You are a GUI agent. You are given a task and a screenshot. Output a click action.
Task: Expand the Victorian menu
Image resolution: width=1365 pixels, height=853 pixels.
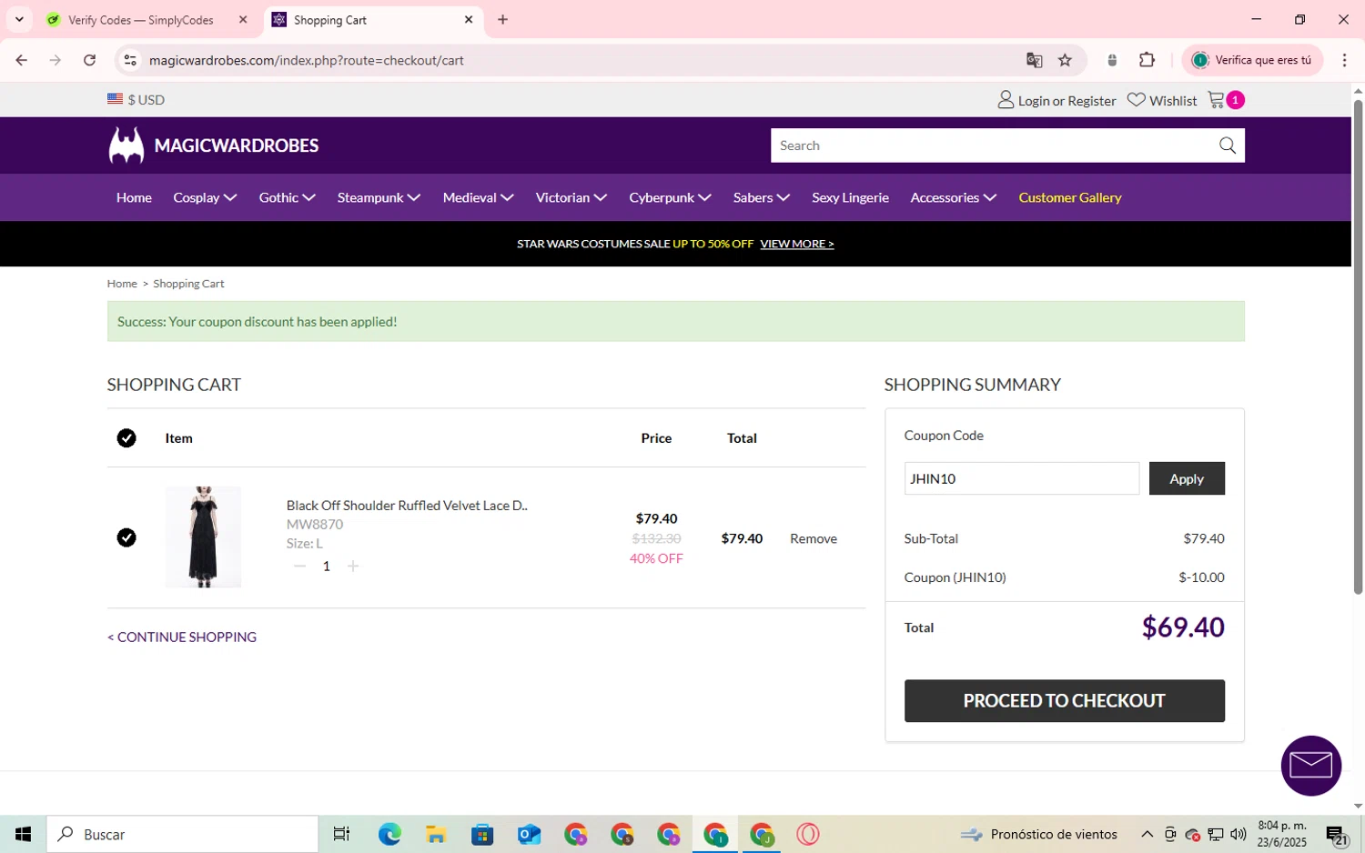571,197
